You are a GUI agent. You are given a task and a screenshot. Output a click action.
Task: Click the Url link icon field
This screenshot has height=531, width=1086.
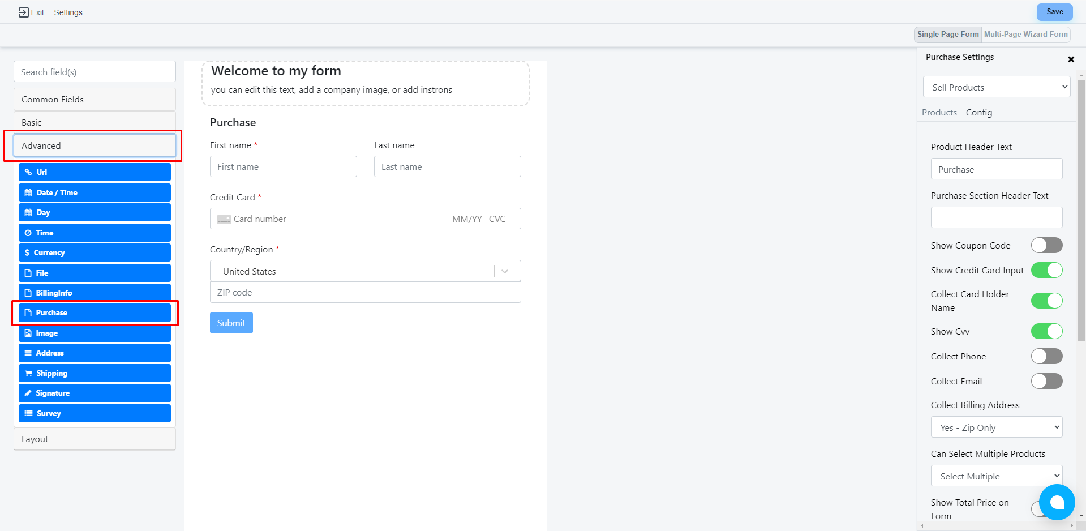95,172
